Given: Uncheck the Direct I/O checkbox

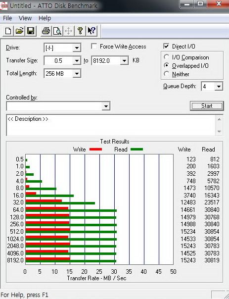Looking at the screenshot, I should click(166, 47).
